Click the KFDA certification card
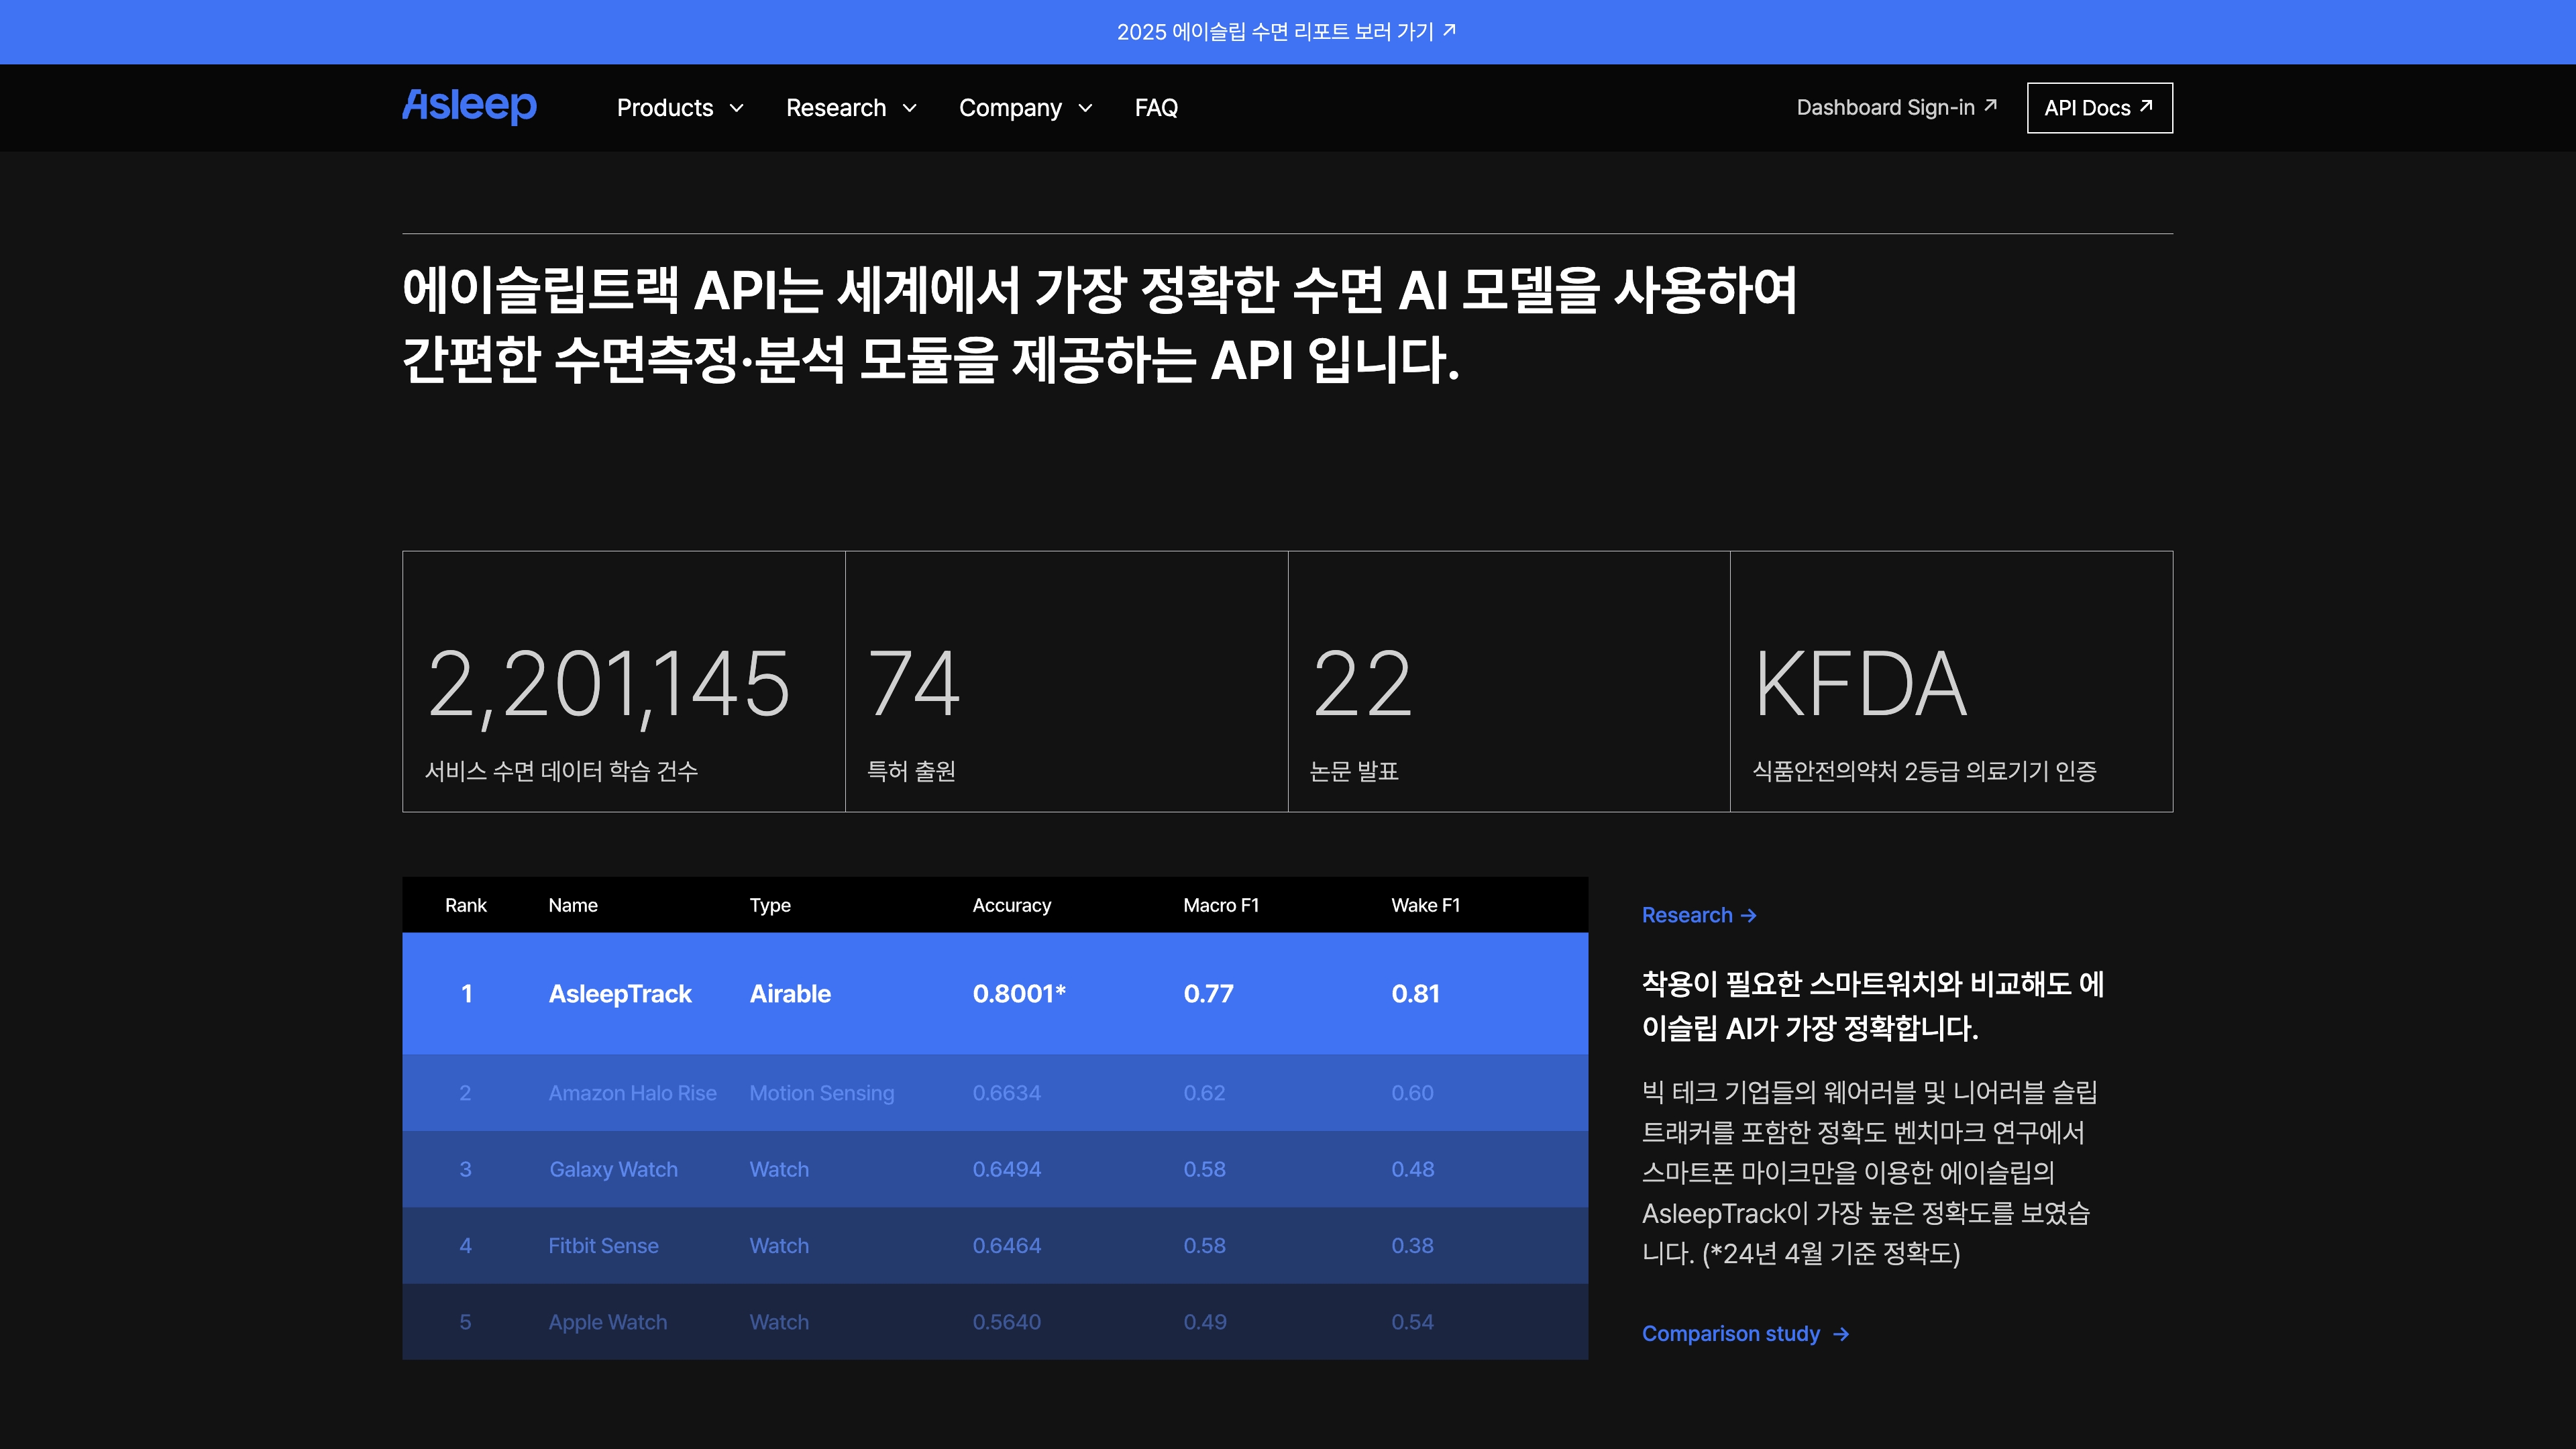 click(1950, 681)
